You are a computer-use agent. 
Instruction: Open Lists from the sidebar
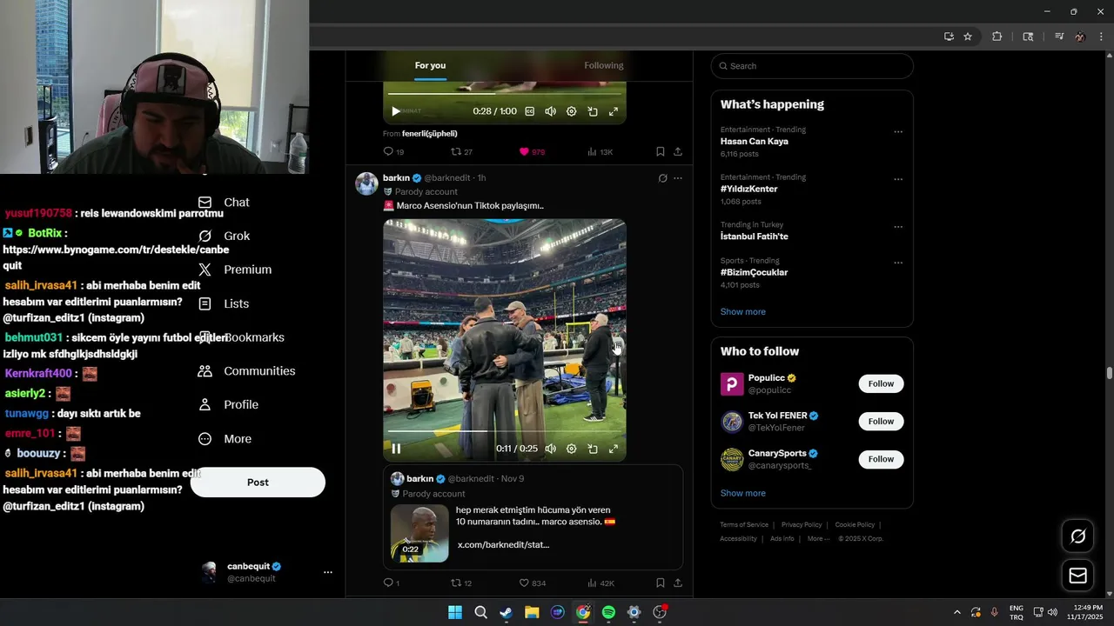[224, 303]
